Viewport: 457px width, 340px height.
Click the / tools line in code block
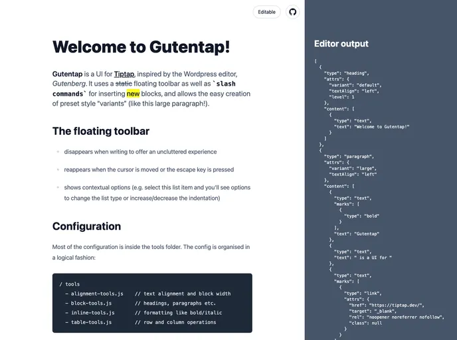click(x=70, y=284)
